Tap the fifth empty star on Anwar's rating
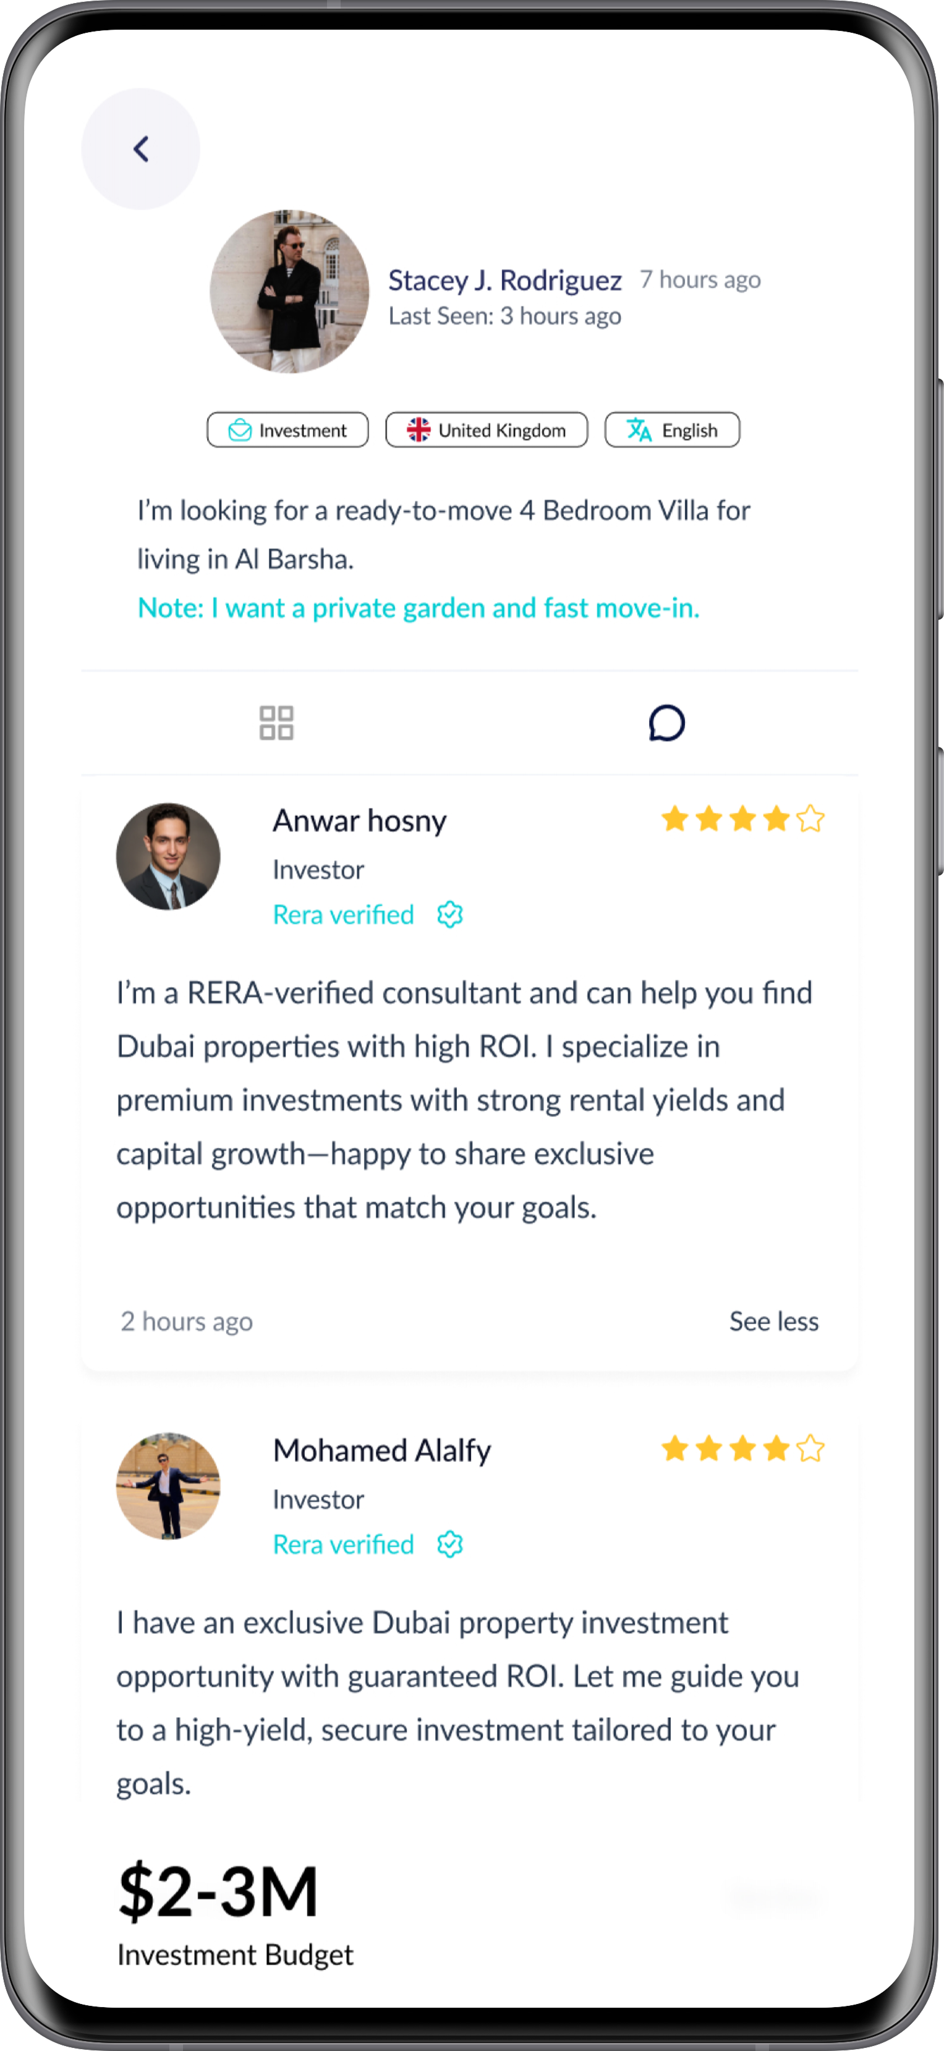 [x=810, y=818]
